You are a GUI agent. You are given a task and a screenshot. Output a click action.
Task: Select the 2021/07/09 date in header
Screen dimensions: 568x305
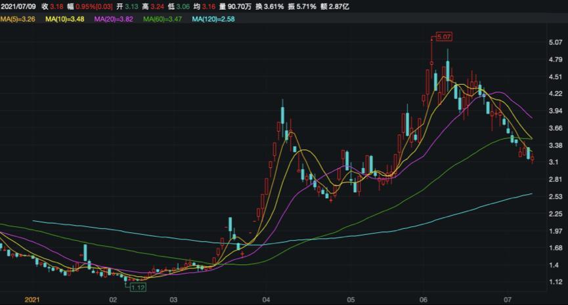(x=21, y=7)
